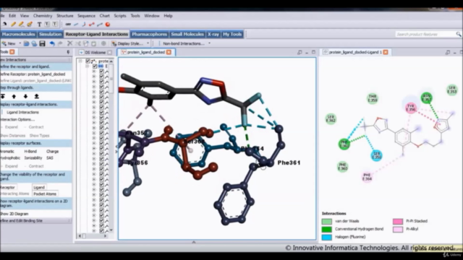The height and width of the screenshot is (260, 463).
Task: Switch to the Pharmacophores tab
Action: click(x=150, y=34)
